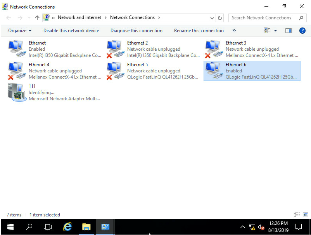Click the 7 items status text
Image resolution: width=311 pixels, height=235 pixels.
14,214
